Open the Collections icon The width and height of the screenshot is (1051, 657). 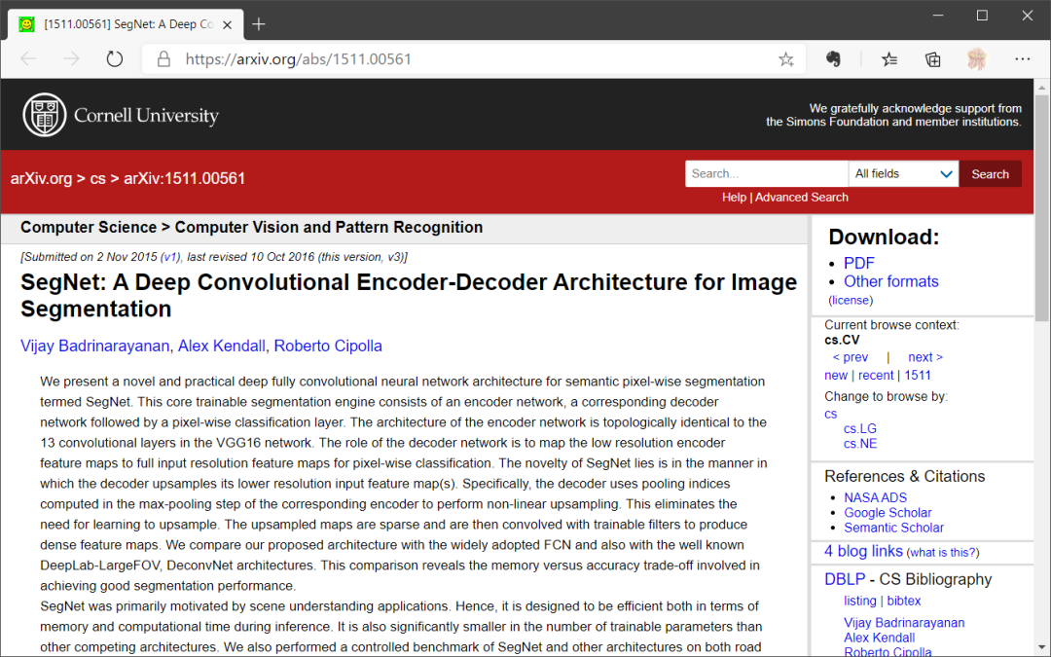933,59
